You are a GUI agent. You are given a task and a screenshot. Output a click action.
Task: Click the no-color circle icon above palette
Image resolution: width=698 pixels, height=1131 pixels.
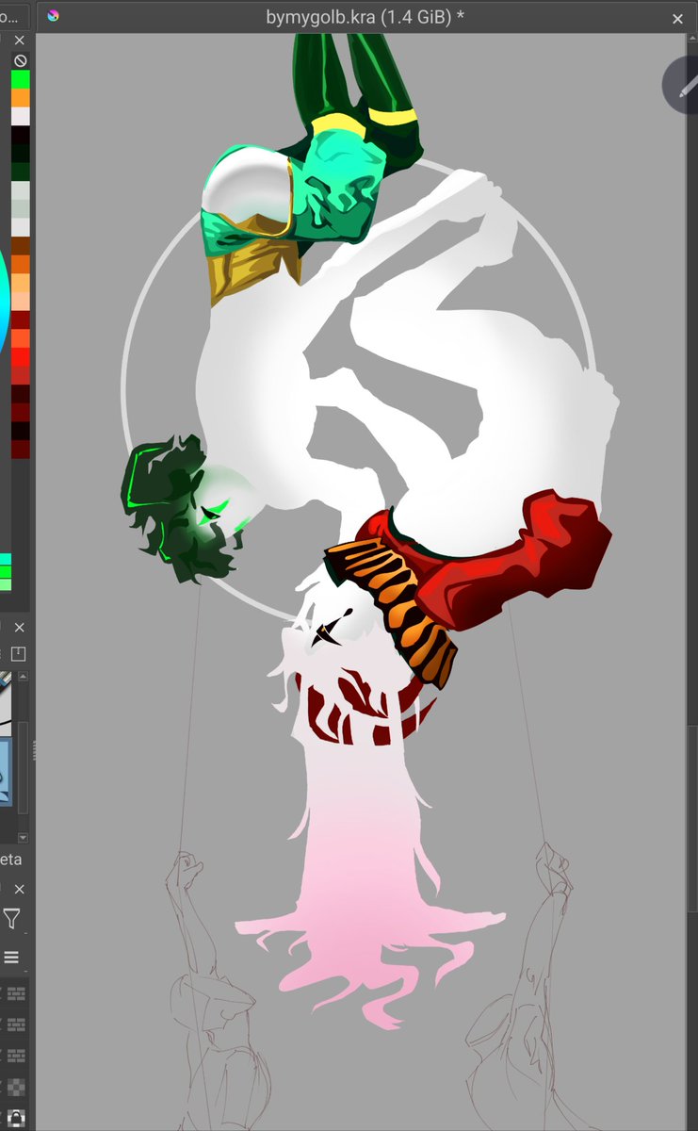coord(20,60)
